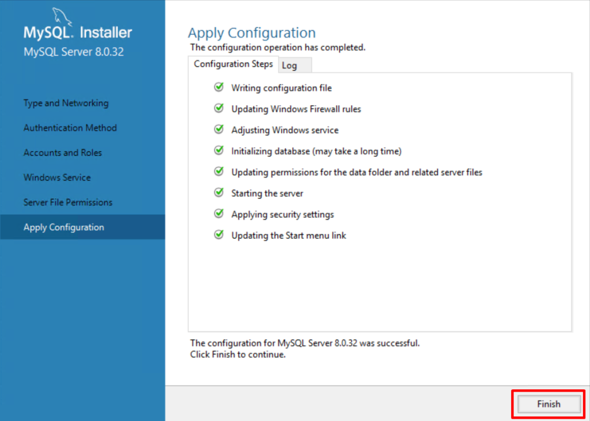
Task: Click 'Initializing database (may take a long time)' text
Action: 316,151
